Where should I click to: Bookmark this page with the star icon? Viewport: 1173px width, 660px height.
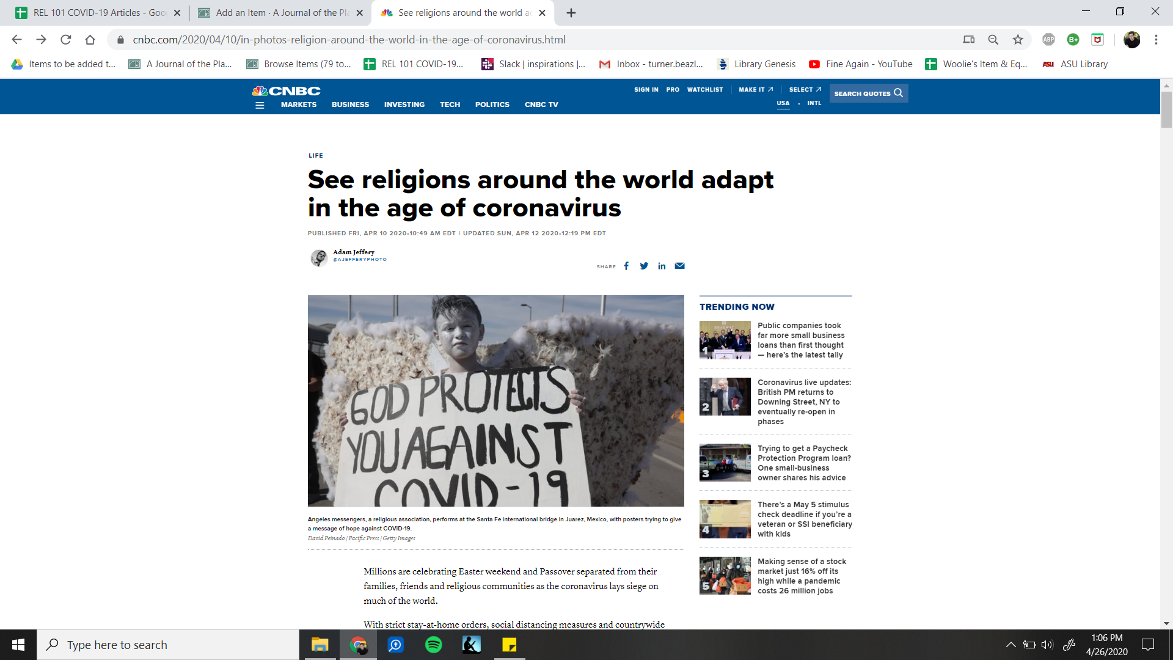pos(1018,40)
